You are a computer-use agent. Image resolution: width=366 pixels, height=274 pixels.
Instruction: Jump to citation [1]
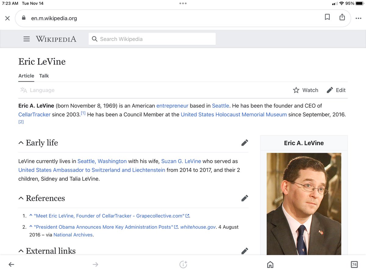click(x=83, y=114)
